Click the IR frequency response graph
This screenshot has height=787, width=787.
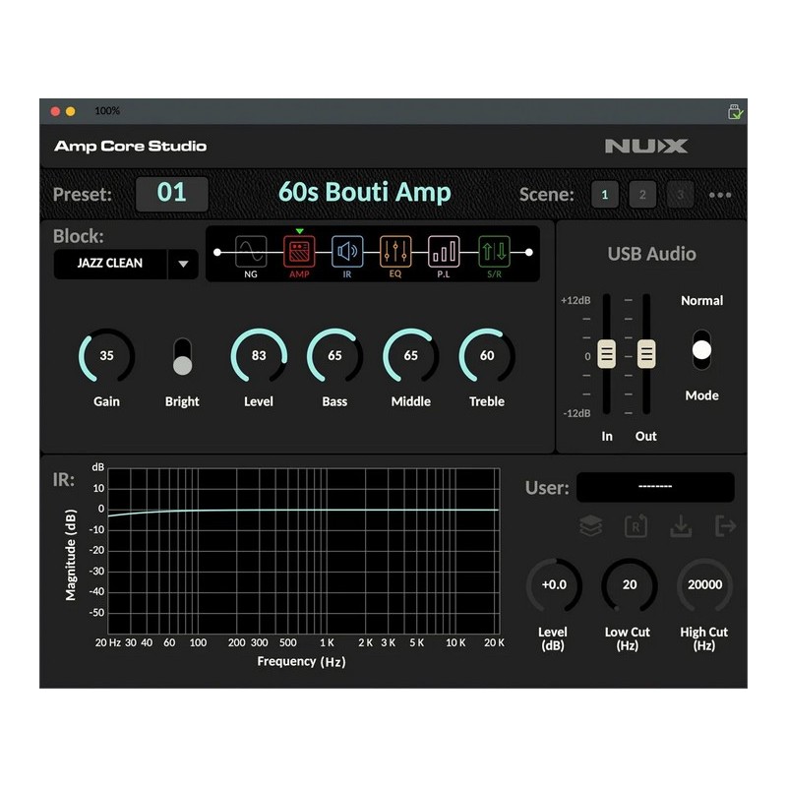pyautogui.click(x=304, y=551)
